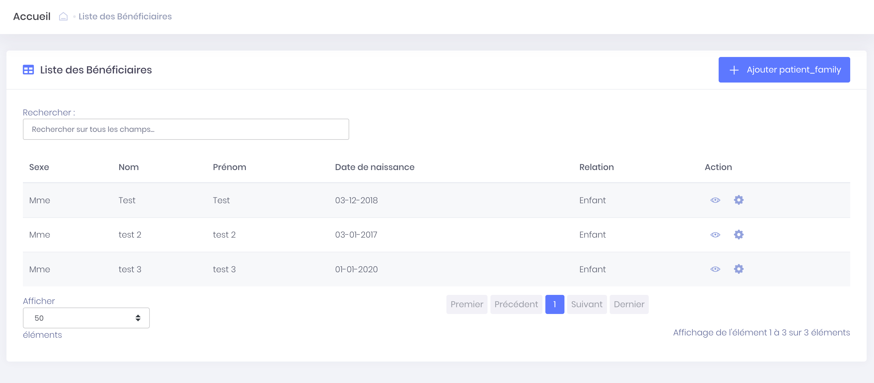The height and width of the screenshot is (383, 874).
Task: Sort table by Date de naissance header
Action: coord(374,167)
